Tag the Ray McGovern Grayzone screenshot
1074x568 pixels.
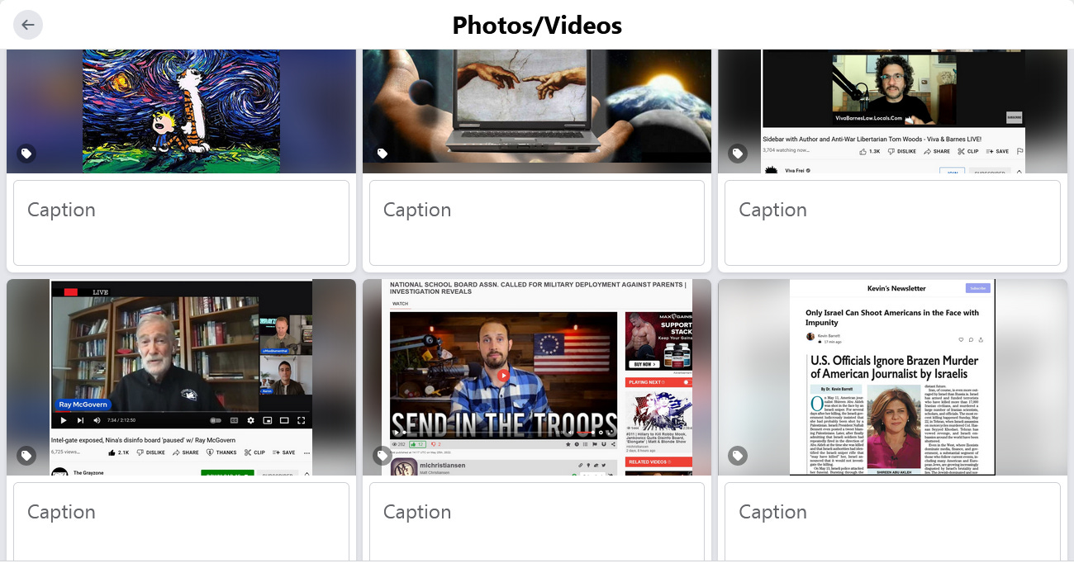tap(26, 456)
